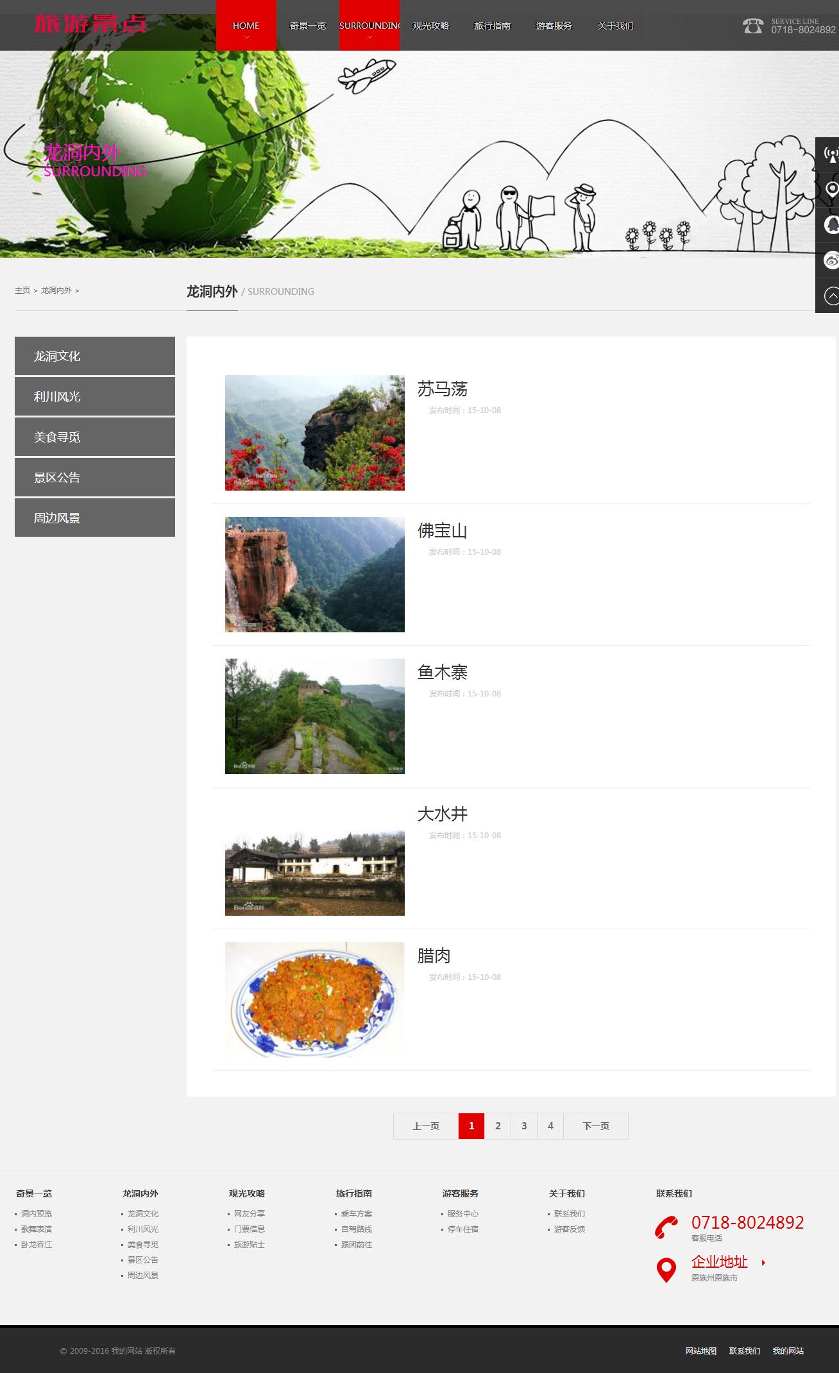839x1373 pixels.
Task: Click the 网站地图 link in bottom bar
Action: [700, 1351]
